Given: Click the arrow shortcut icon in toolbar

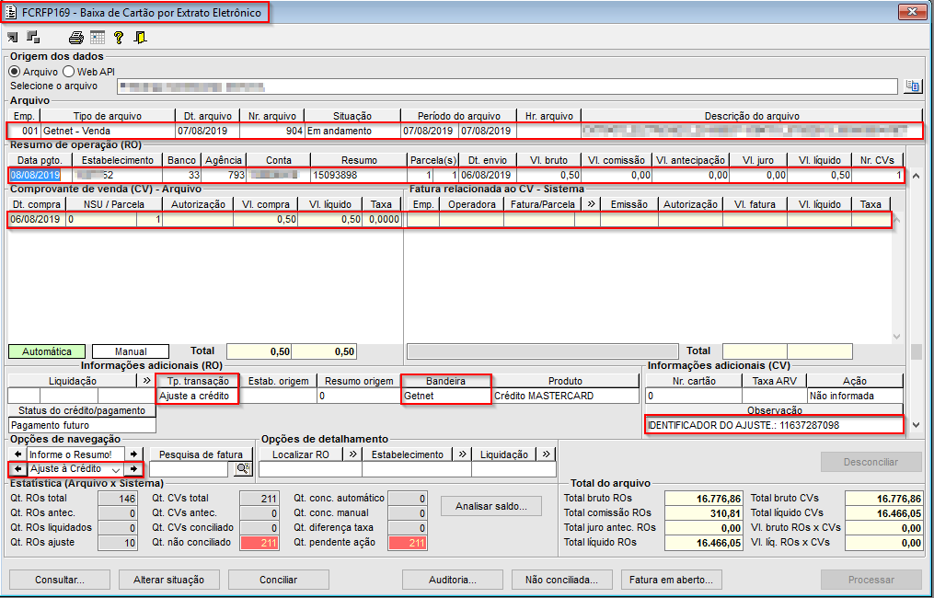Looking at the screenshot, I should [x=12, y=38].
